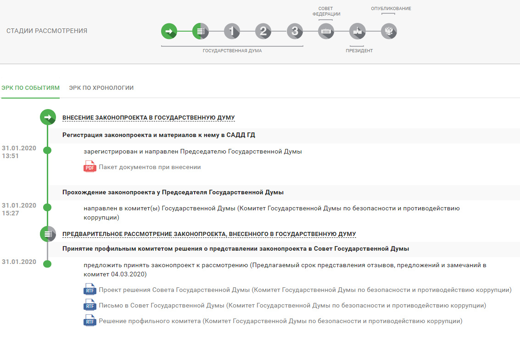Viewport: 520px width, 346px height.
Task: Select the preliminary review stage icon in stage bar
Action: click(x=200, y=31)
